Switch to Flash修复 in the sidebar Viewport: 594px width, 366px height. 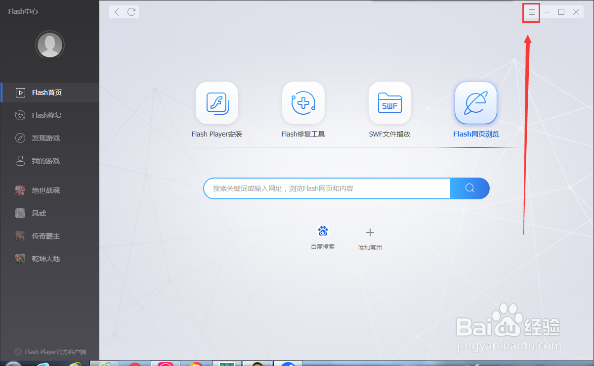click(49, 115)
